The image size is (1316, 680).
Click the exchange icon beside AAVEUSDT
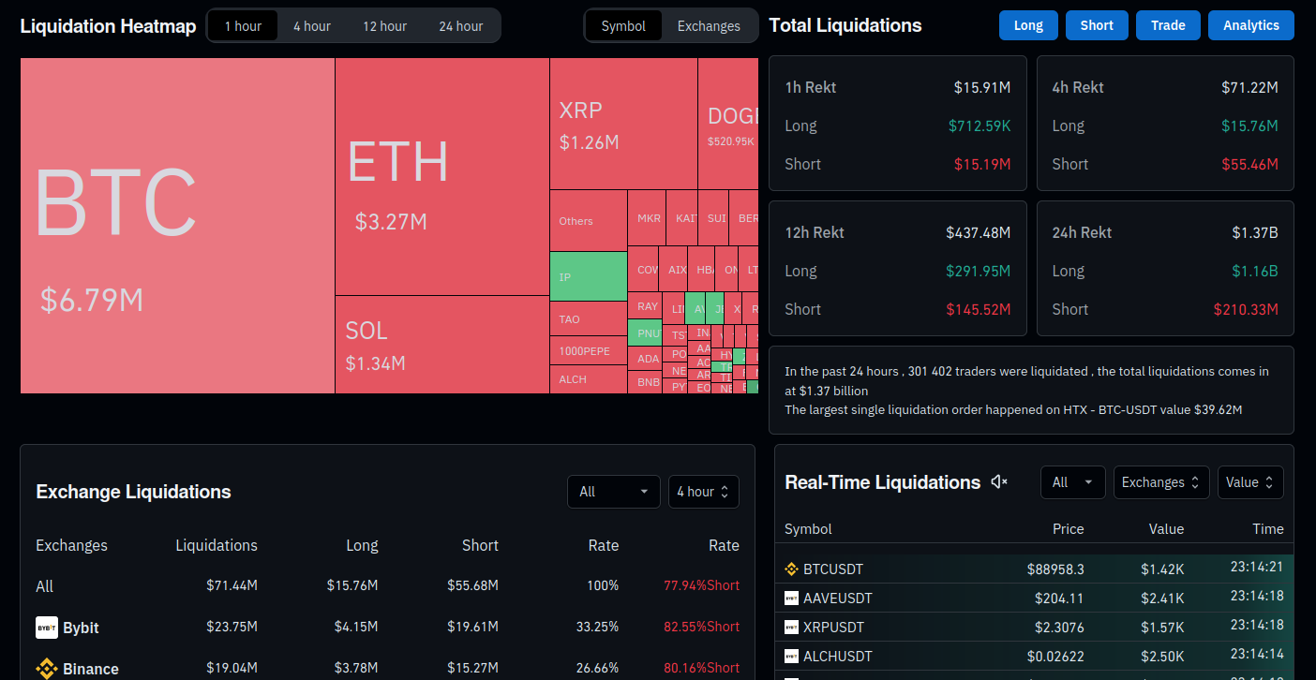(x=791, y=598)
